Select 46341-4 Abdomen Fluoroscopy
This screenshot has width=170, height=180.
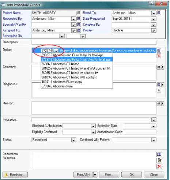[x=77, y=82]
